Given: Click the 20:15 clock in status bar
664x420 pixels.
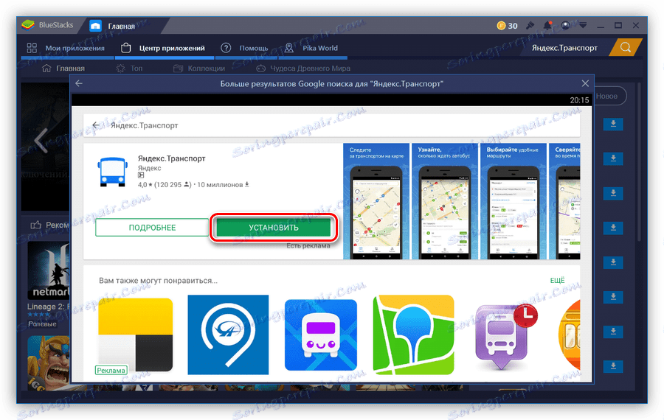Looking at the screenshot, I should tap(579, 100).
